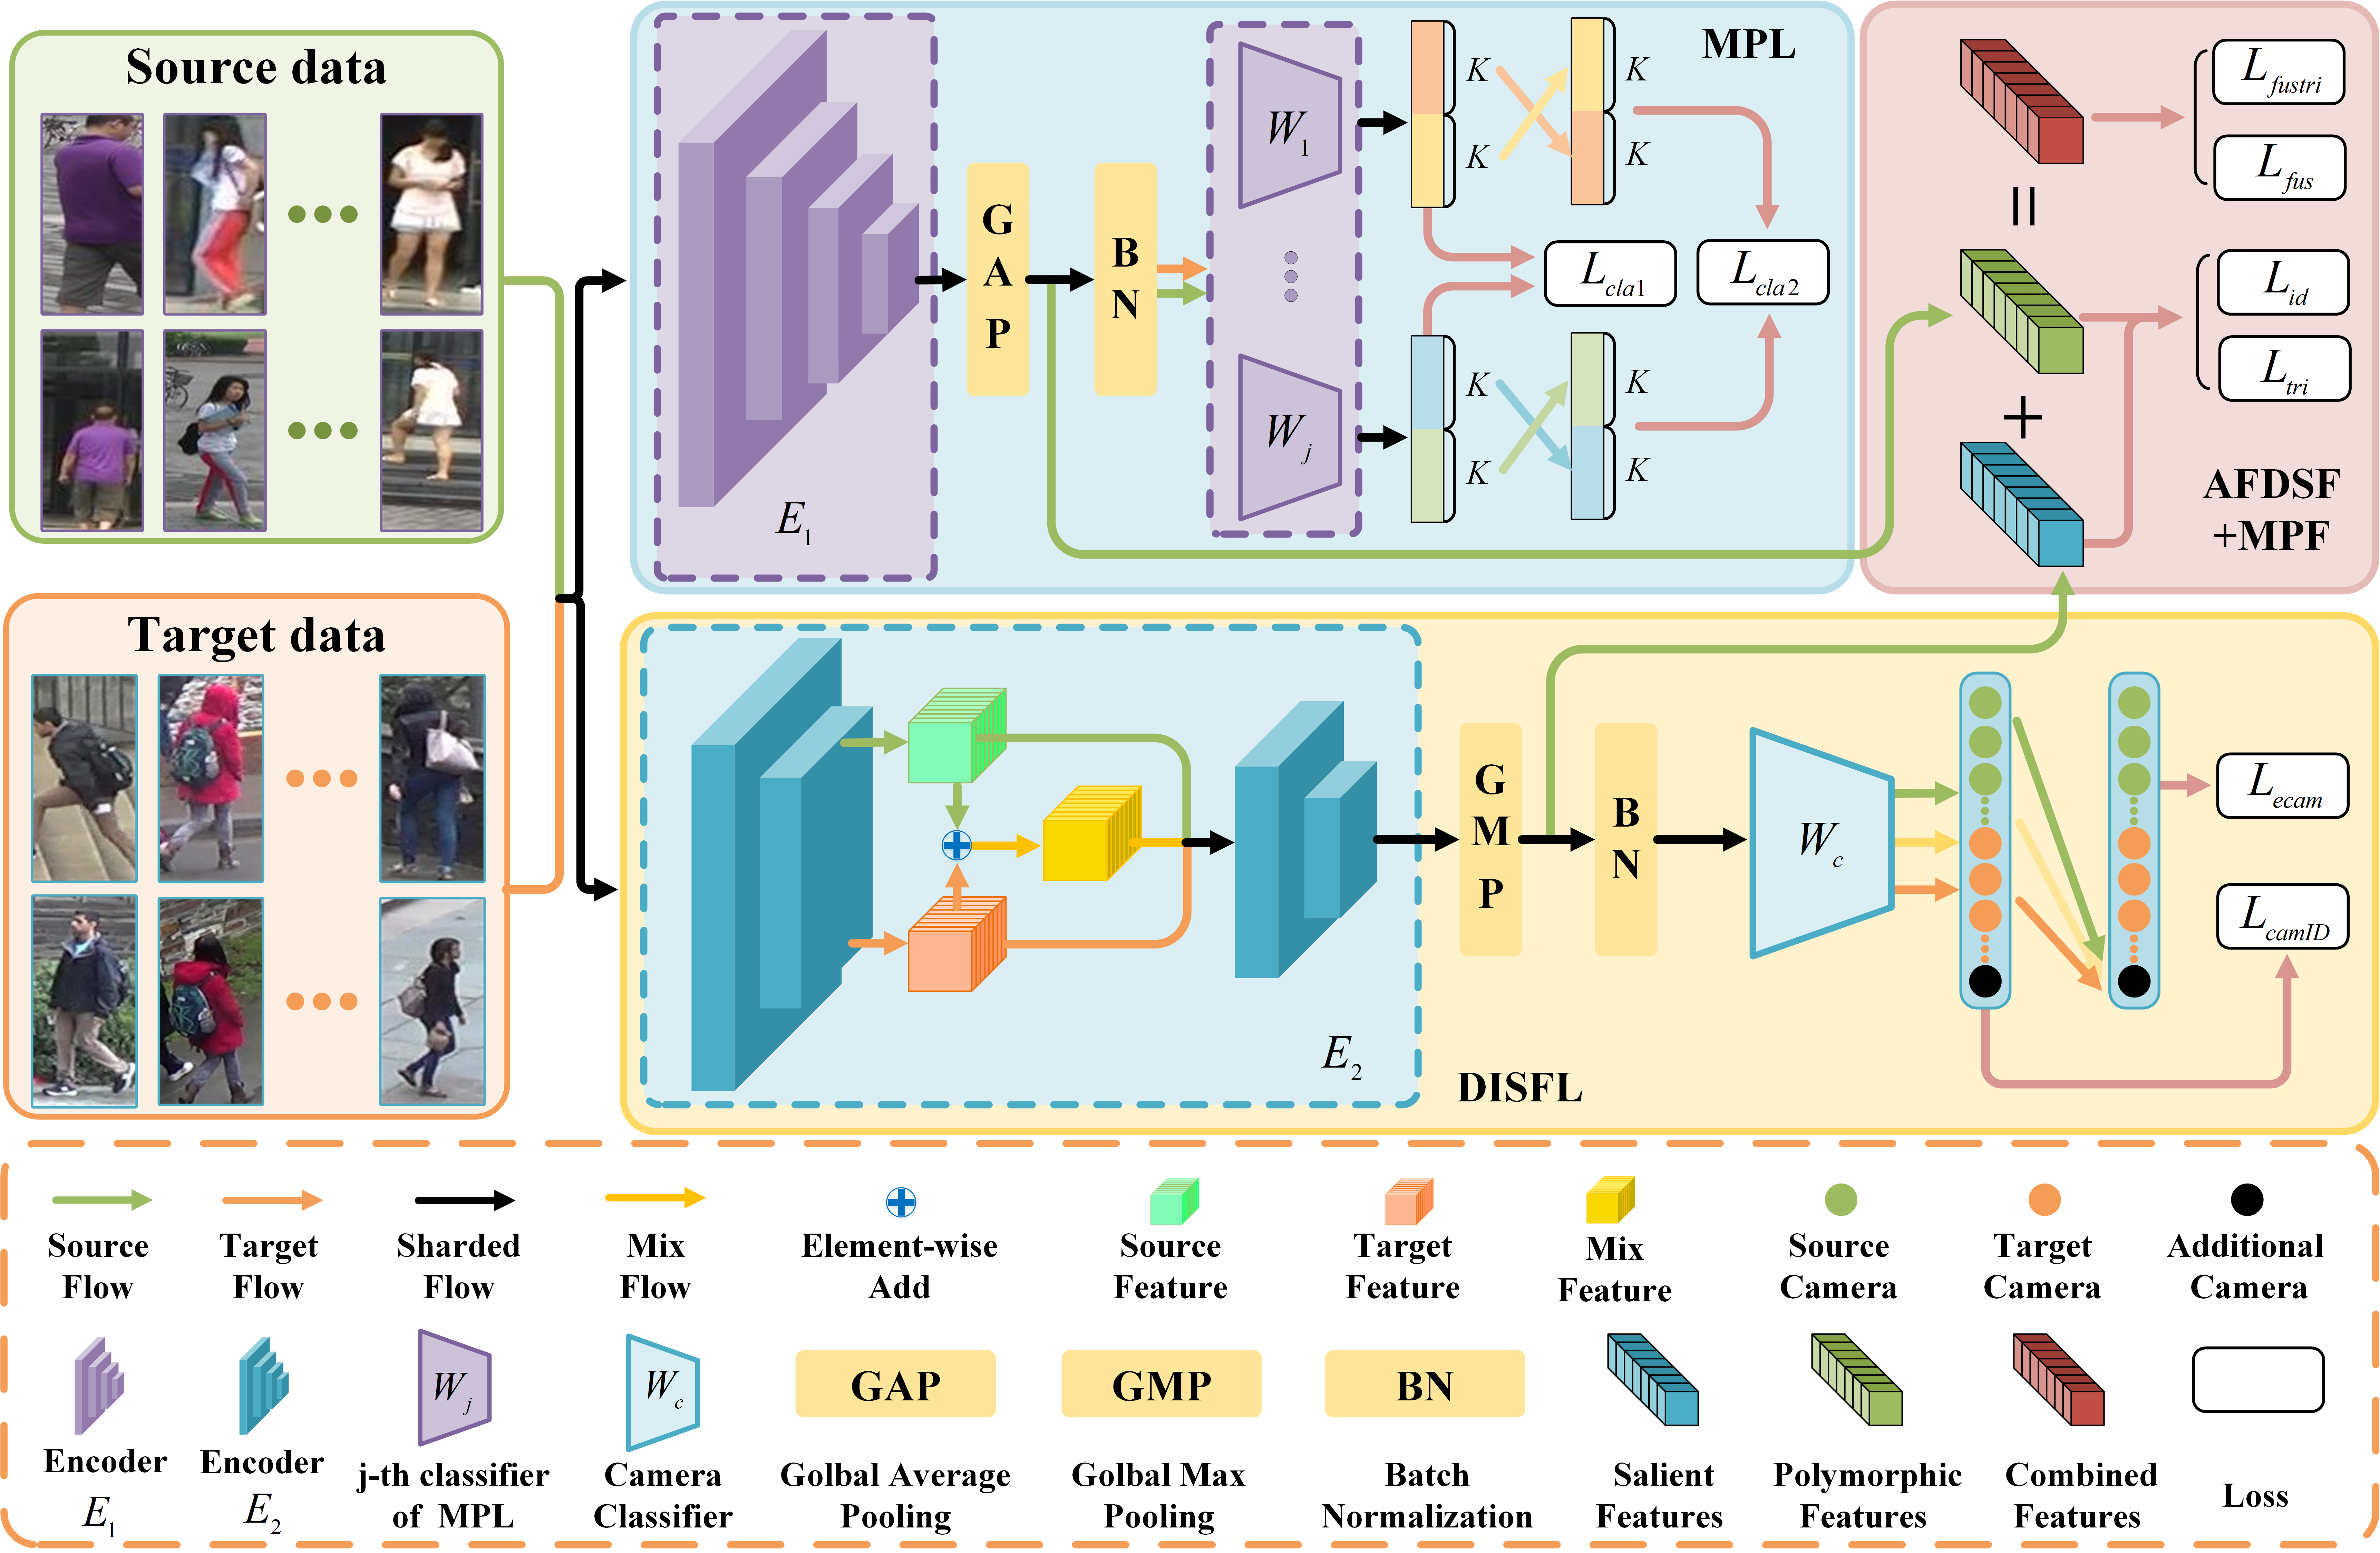Click the left camera probability vector column

click(x=1985, y=840)
